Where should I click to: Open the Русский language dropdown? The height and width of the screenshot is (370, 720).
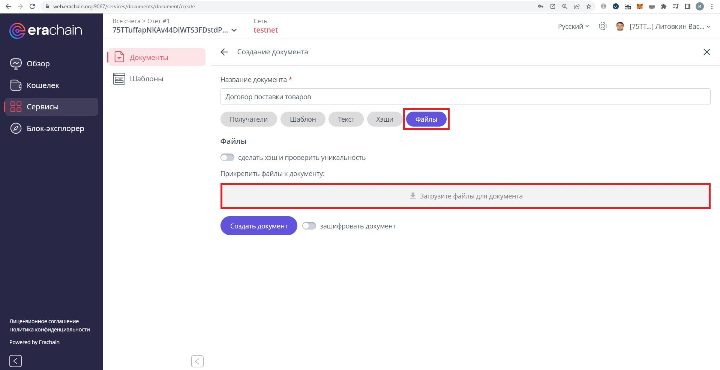click(x=572, y=26)
